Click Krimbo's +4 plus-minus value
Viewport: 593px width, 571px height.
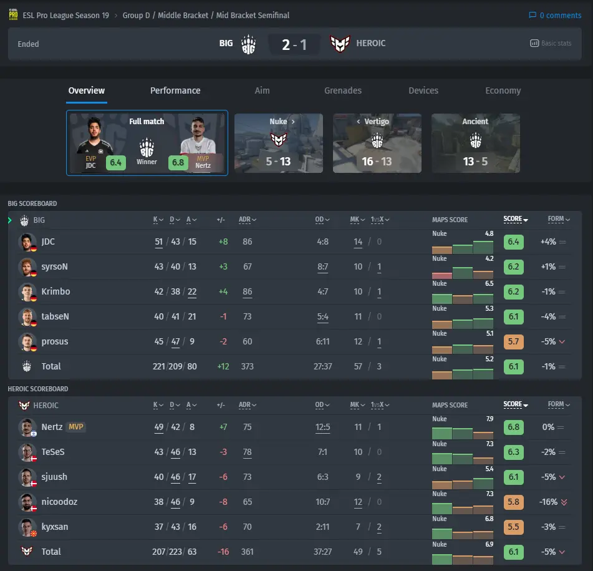pyautogui.click(x=223, y=292)
